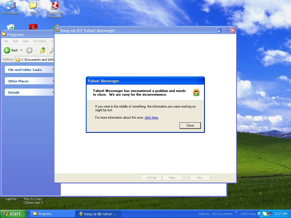Screen dimensions: 291x218
Task: Open the 'captcha' desktop item
Action: [11, 199]
